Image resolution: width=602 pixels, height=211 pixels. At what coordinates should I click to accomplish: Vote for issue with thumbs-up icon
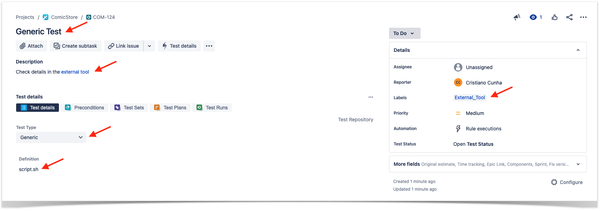click(x=555, y=17)
